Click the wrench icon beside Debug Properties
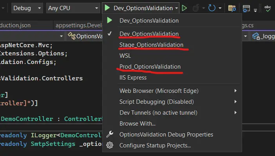The width and height of the screenshot is (275, 156). (x=110, y=135)
